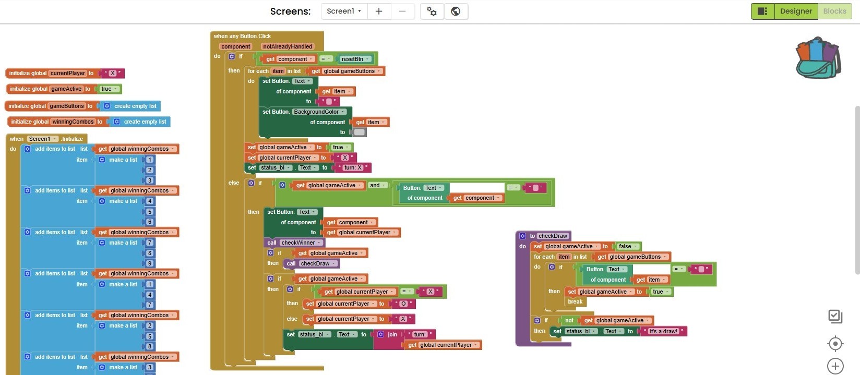Screen dimensions: 860x375
Task: Click the gray BackgroundColor color block
Action: point(359,132)
